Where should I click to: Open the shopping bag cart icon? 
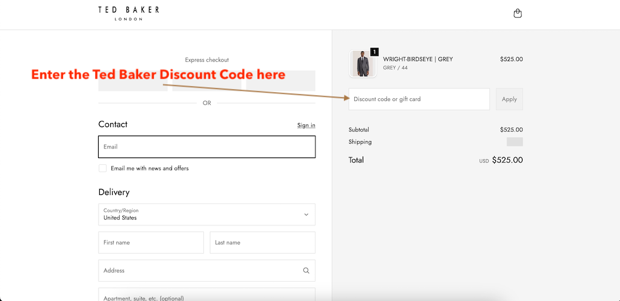click(518, 13)
